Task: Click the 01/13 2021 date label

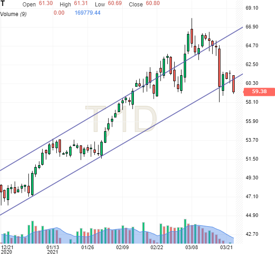Action: (52, 250)
